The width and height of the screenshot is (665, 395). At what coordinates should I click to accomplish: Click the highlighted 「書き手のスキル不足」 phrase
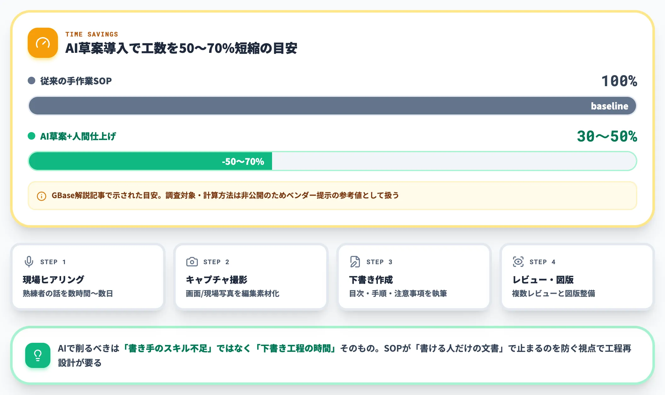point(168,348)
